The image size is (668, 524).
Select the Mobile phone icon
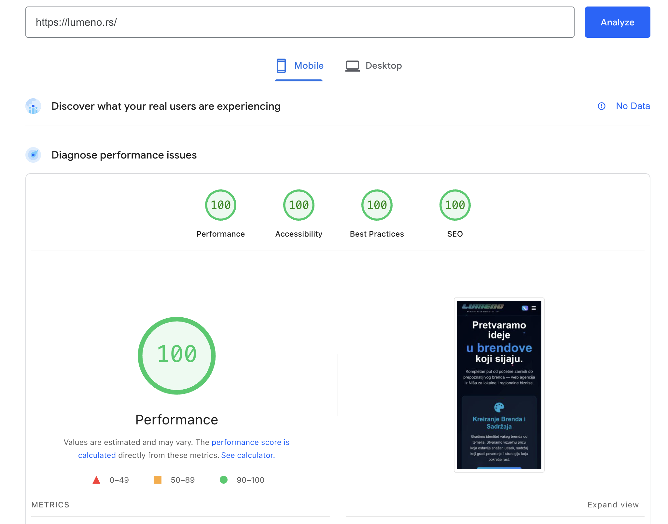281,65
